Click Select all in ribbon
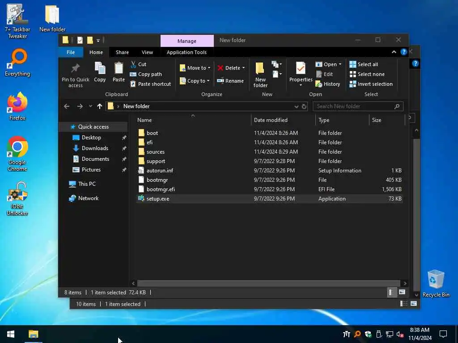The width and height of the screenshot is (458, 343). 364,64
